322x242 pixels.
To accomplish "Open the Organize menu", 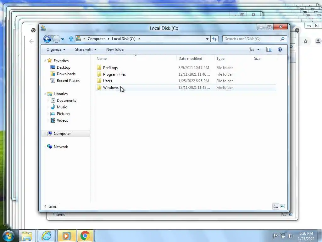I will tap(56, 49).
